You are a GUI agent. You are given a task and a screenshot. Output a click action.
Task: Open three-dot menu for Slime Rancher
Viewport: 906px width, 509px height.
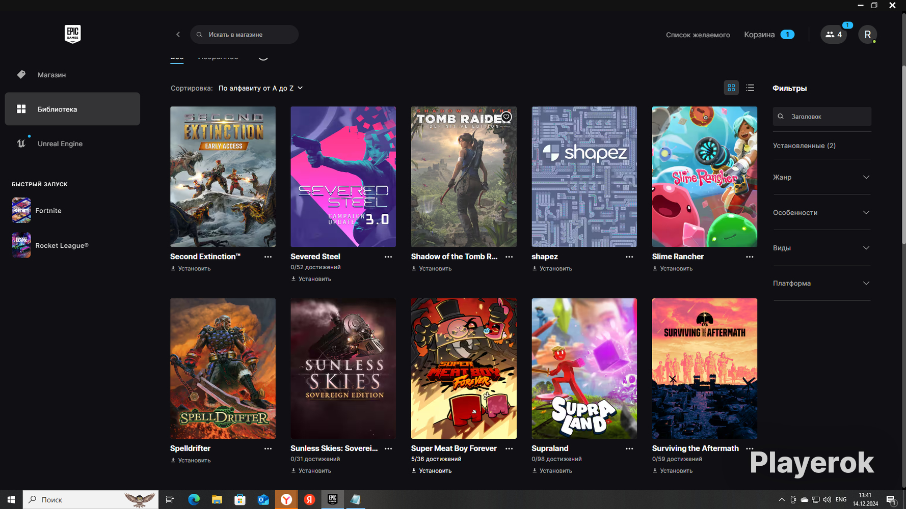coord(750,257)
